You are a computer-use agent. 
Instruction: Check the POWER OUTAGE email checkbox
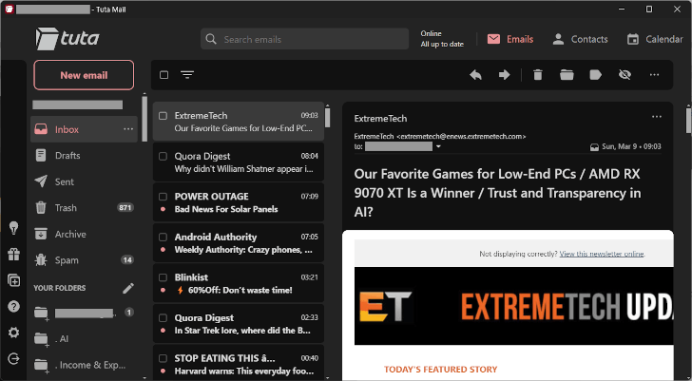163,197
